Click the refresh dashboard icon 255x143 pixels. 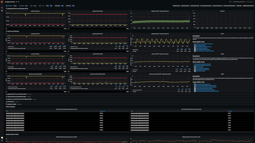[251, 2]
